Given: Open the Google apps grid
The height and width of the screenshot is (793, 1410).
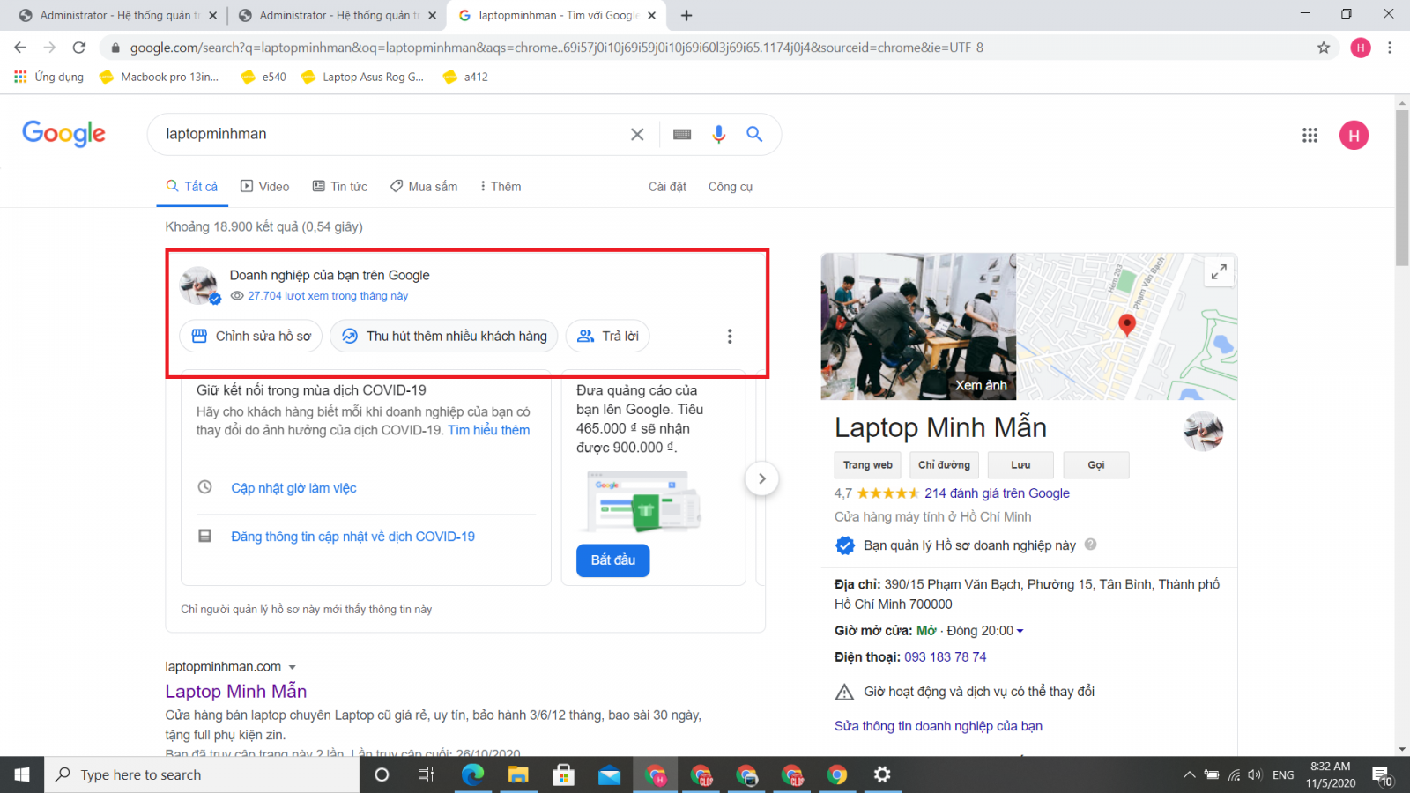Looking at the screenshot, I should click(x=1310, y=135).
